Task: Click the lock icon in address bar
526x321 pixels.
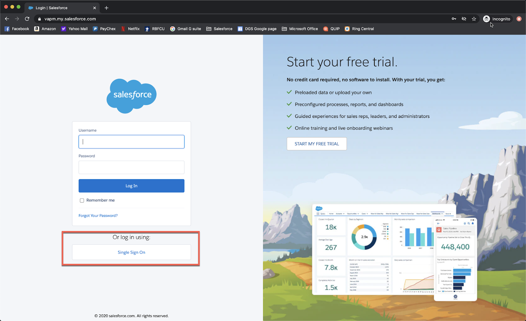Action: pyautogui.click(x=39, y=19)
